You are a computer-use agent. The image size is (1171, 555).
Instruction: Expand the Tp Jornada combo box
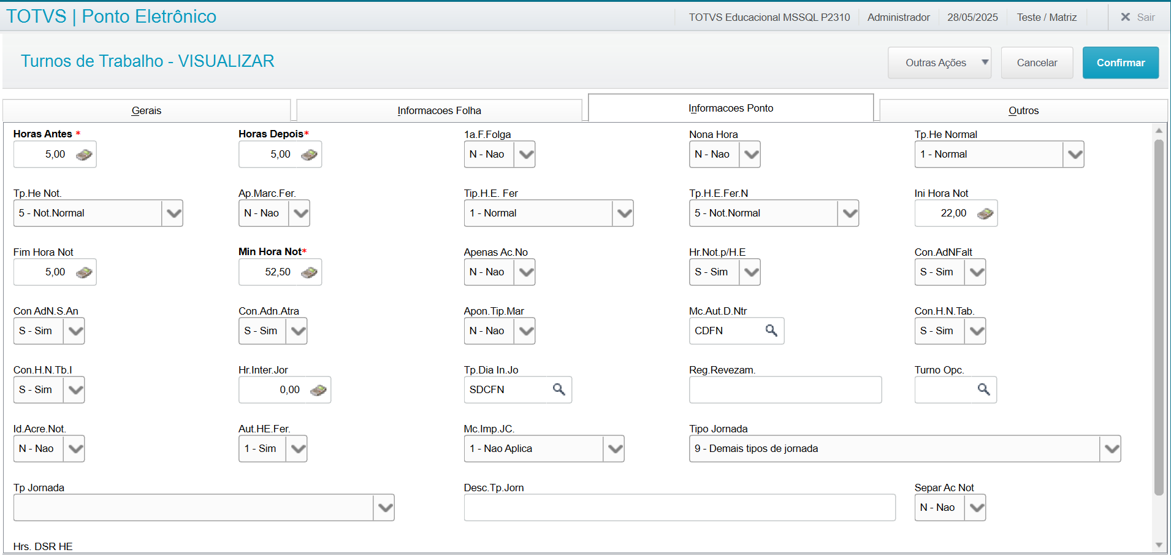click(x=384, y=508)
